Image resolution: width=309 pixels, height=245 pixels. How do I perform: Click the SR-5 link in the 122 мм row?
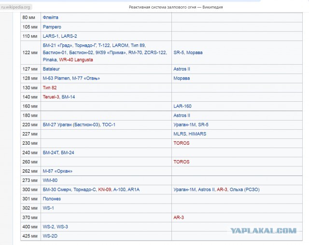tap(179, 53)
